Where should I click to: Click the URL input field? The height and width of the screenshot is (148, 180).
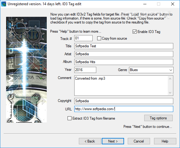pos(124,109)
